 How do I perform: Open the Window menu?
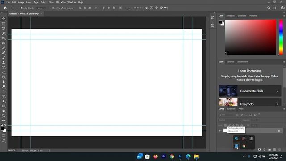[71, 2]
